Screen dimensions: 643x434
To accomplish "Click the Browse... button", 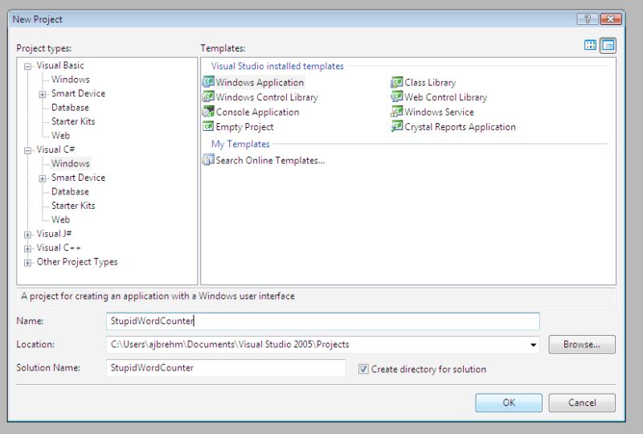I will tap(582, 344).
